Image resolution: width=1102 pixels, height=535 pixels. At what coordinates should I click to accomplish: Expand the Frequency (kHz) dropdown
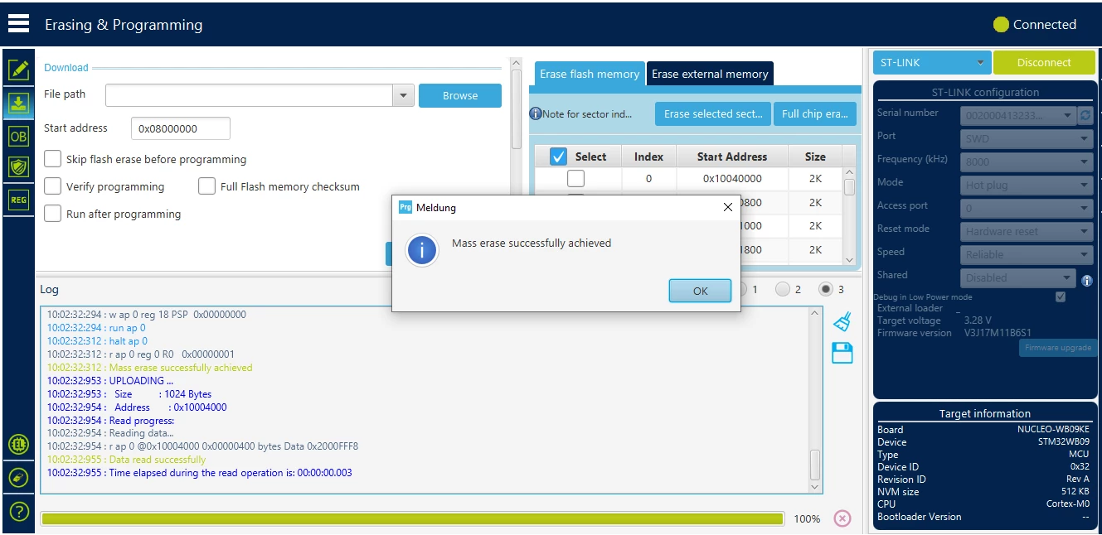click(x=1027, y=162)
